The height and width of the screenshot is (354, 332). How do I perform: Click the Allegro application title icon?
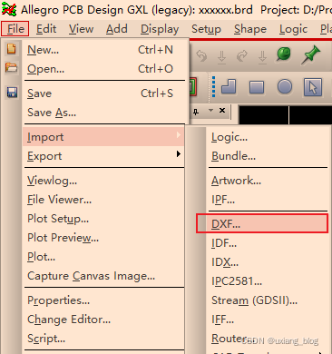9,10
